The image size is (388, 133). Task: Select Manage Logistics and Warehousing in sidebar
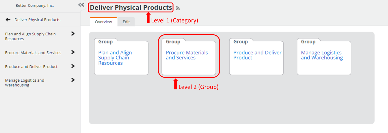click(25, 83)
